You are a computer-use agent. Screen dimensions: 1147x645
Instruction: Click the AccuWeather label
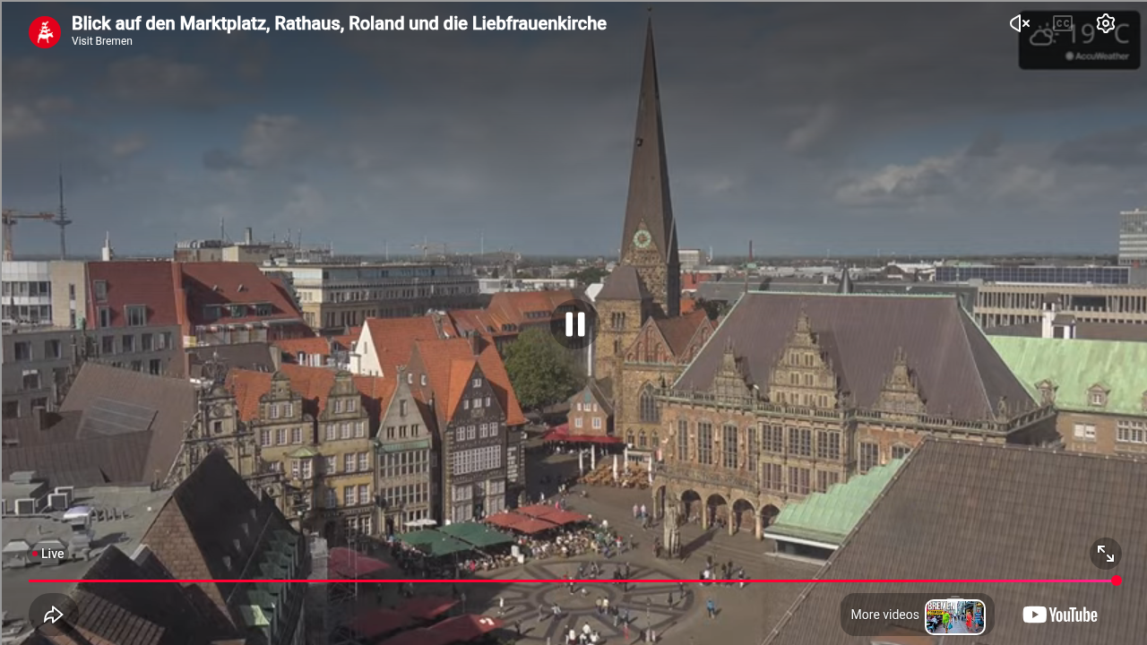click(x=1097, y=56)
